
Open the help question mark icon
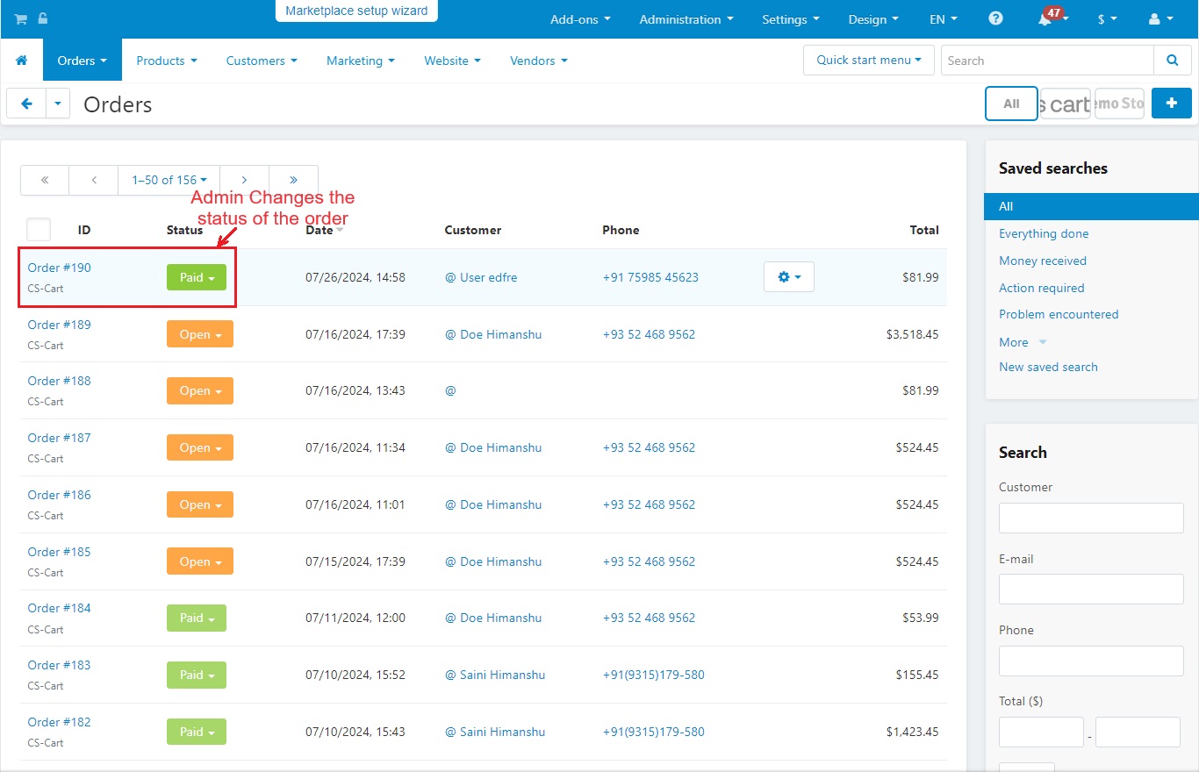(995, 18)
